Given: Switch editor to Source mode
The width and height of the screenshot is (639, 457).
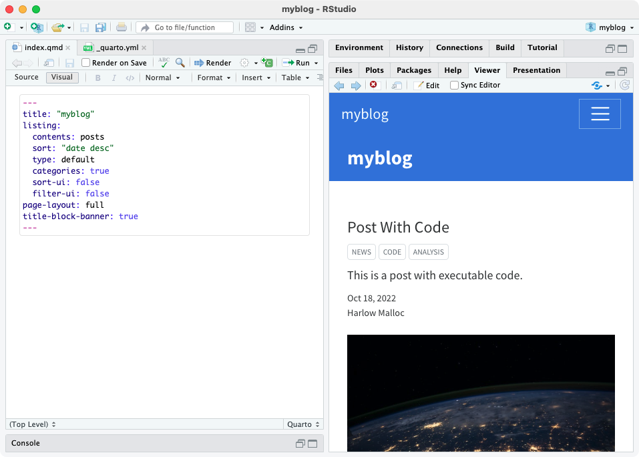Looking at the screenshot, I should [x=27, y=78].
